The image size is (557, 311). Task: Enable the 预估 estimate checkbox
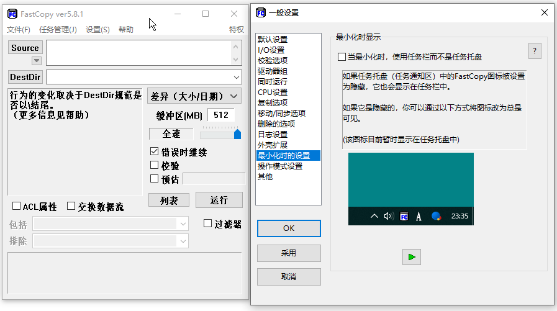[x=154, y=179]
